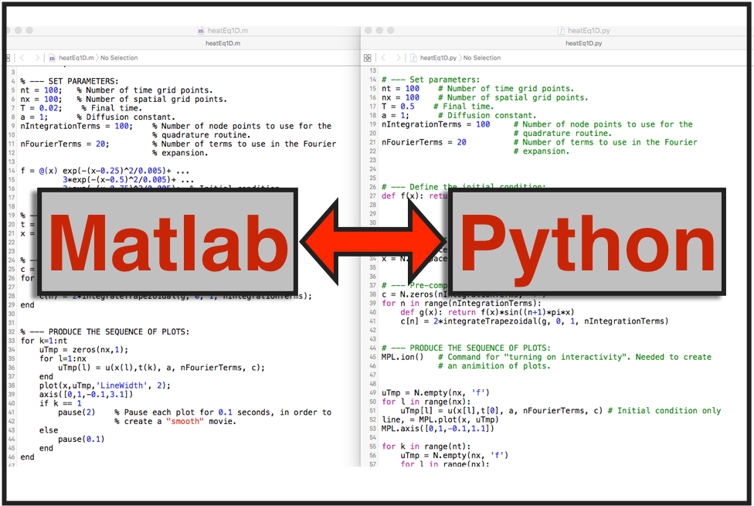This screenshot has height=506, width=754.
Task: Open 'No Selection' jump bar menu in heatEq1D.m window
Action: (119, 58)
